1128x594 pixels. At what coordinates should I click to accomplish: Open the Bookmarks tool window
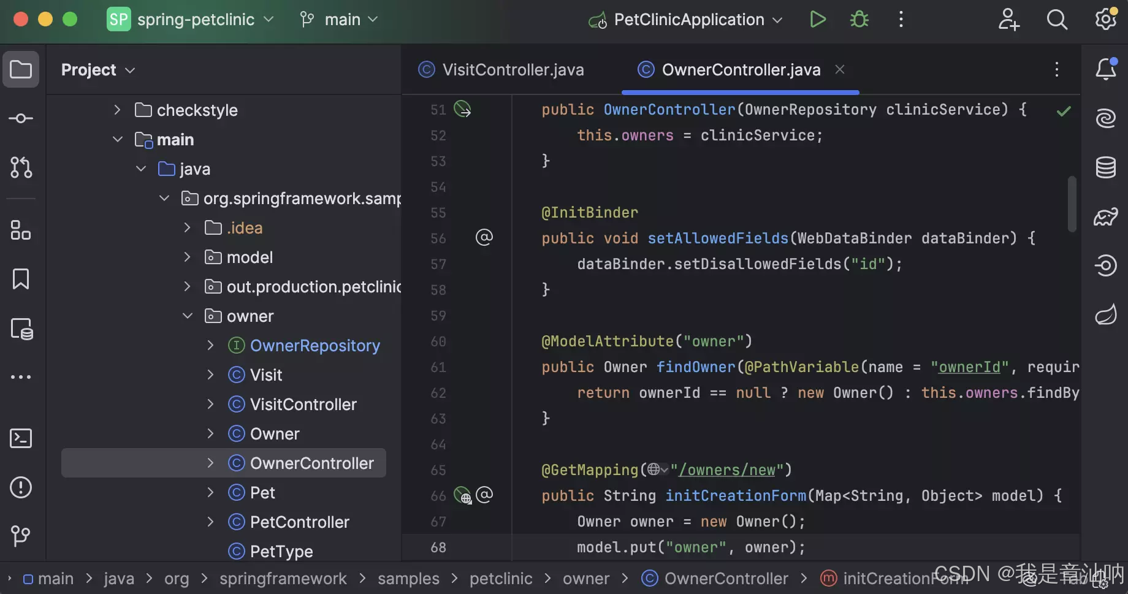pyautogui.click(x=21, y=279)
